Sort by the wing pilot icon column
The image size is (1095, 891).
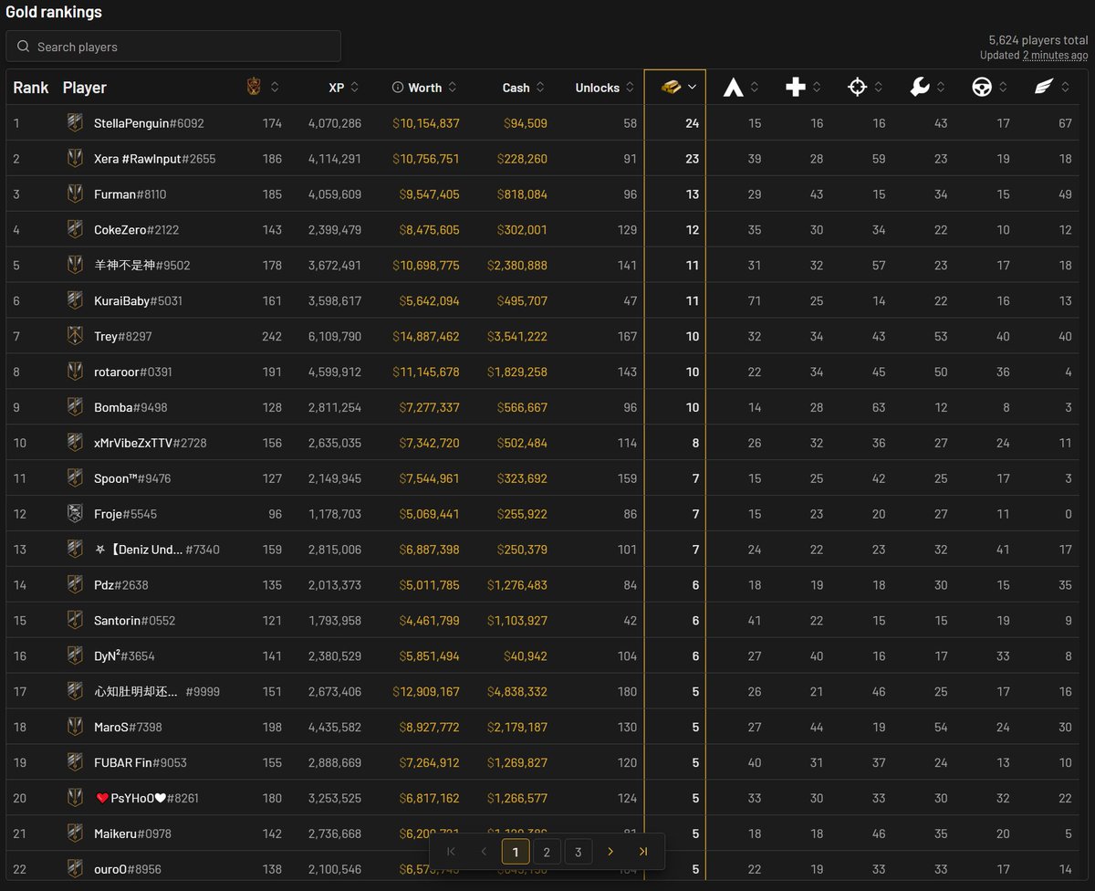[x=1043, y=88]
